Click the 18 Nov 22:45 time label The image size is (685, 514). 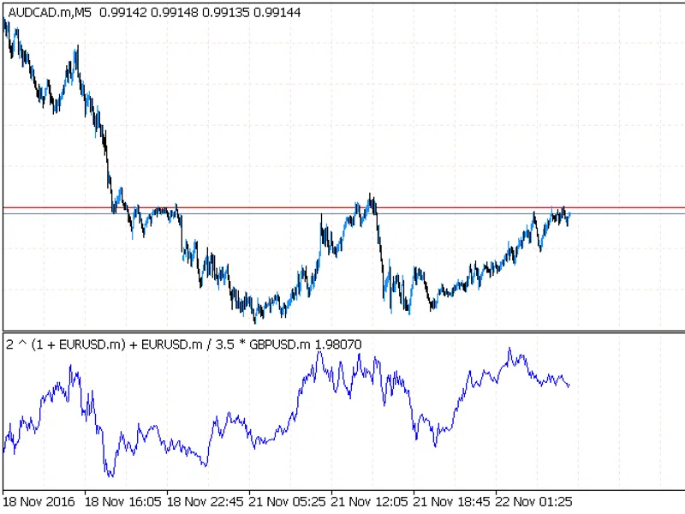205,501
